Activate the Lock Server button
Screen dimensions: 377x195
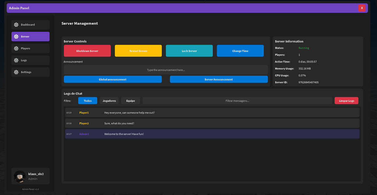pyautogui.click(x=189, y=51)
